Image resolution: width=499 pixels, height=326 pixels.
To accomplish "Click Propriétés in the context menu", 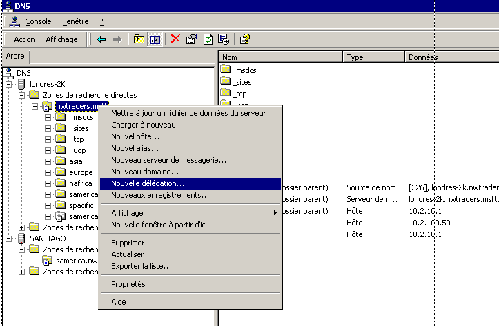I will pyautogui.click(x=128, y=284).
